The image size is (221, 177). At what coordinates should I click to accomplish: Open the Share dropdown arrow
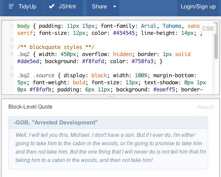coord(114,7)
